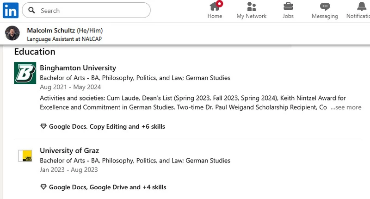Open the Binghamton University school link
Viewport: 370px width, 199px height.
[x=78, y=68]
